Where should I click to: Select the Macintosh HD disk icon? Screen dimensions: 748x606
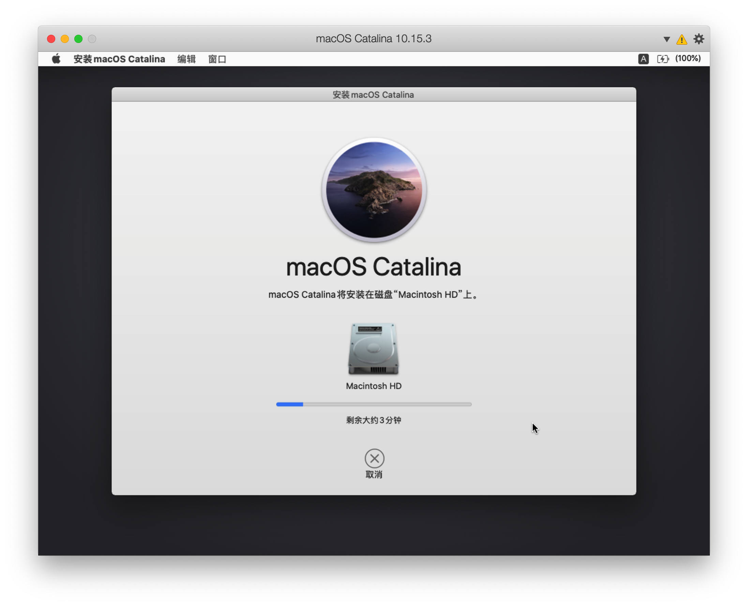(373, 349)
